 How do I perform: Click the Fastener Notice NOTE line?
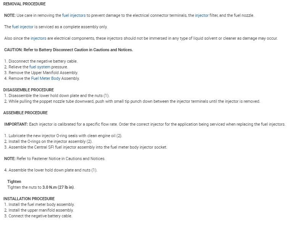(x=55, y=159)
